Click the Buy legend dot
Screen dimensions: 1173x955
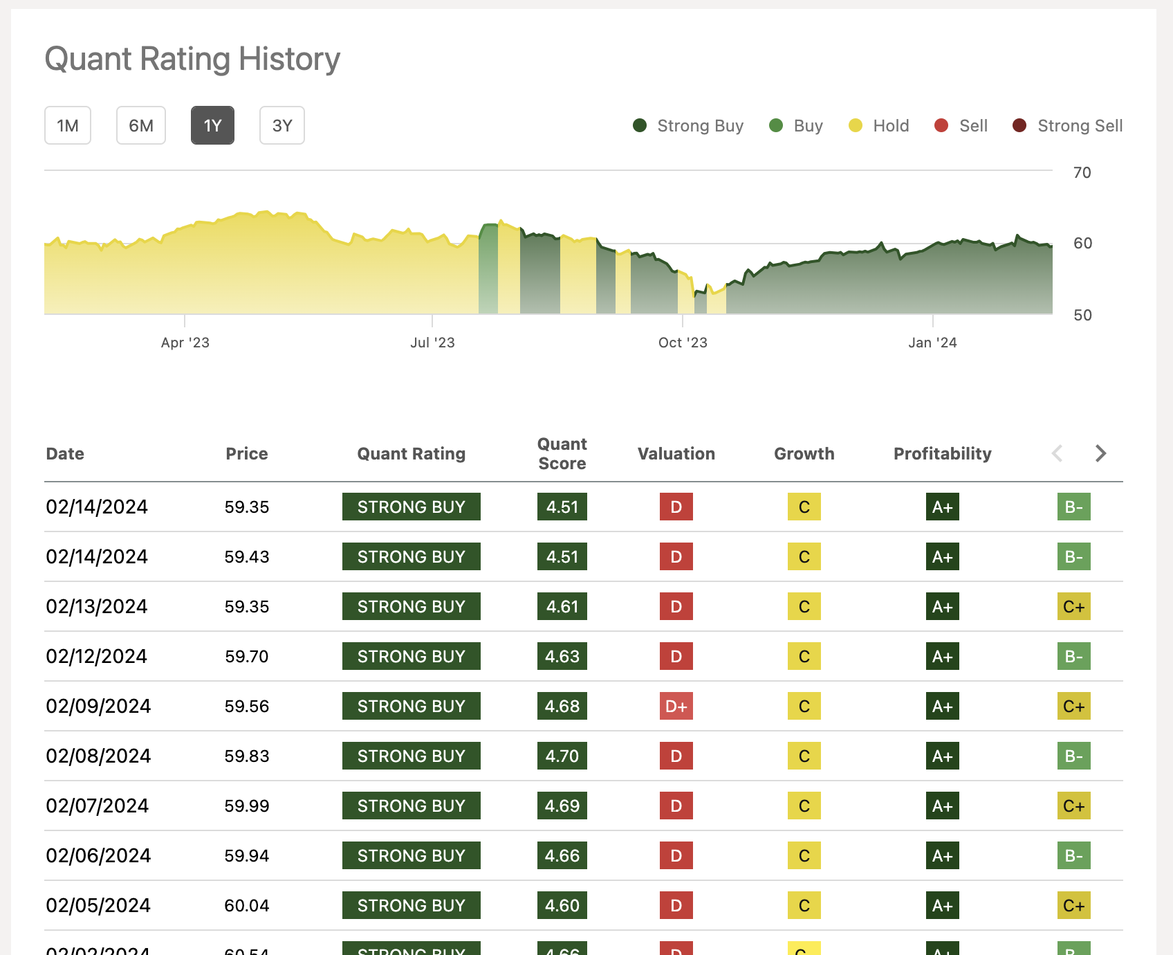coord(775,125)
